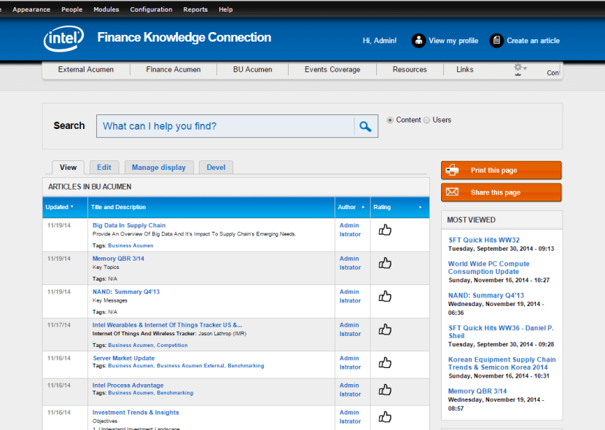Switch to the Devel tab

(216, 168)
